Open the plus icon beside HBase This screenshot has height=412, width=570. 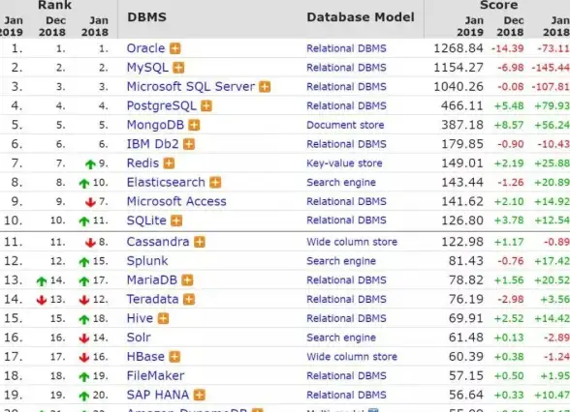pos(174,357)
